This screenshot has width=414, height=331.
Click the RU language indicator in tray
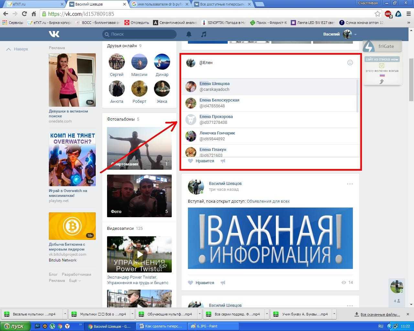click(381, 326)
